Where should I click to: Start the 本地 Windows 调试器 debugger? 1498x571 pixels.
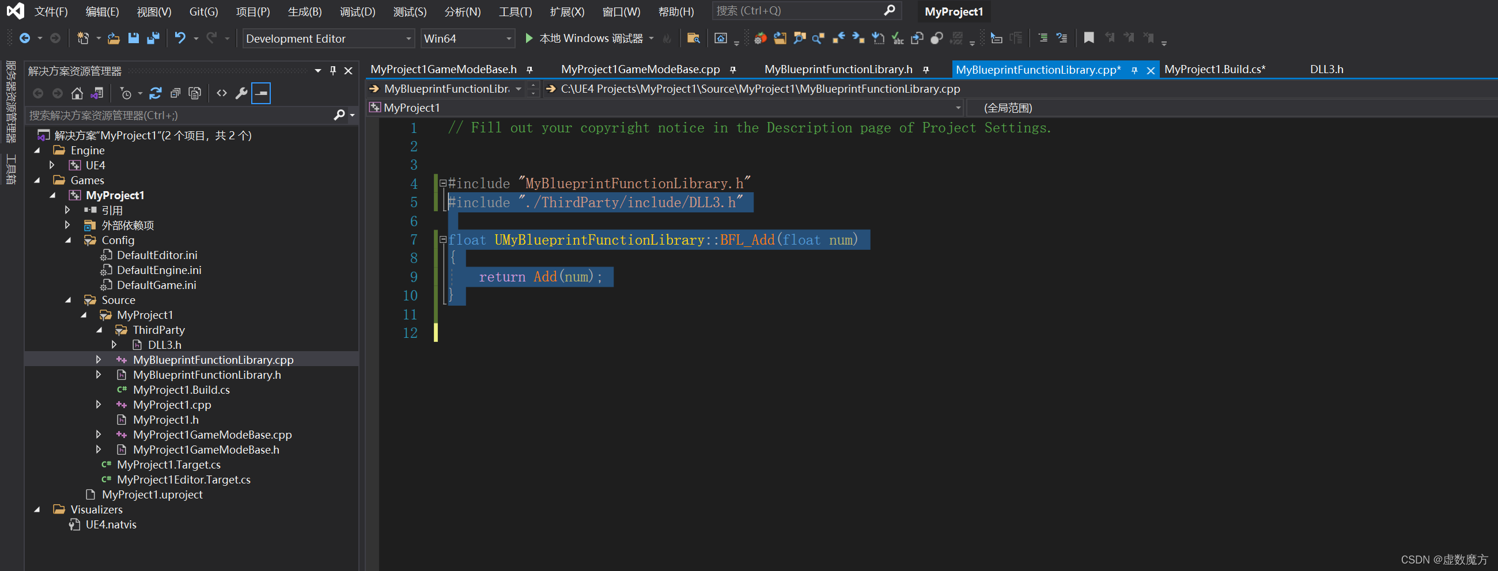click(584, 39)
